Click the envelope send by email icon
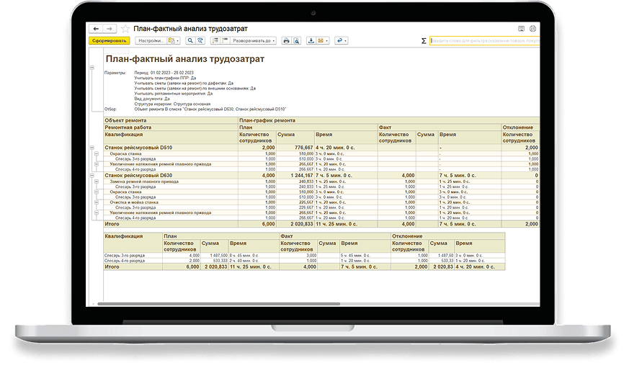 tap(321, 40)
